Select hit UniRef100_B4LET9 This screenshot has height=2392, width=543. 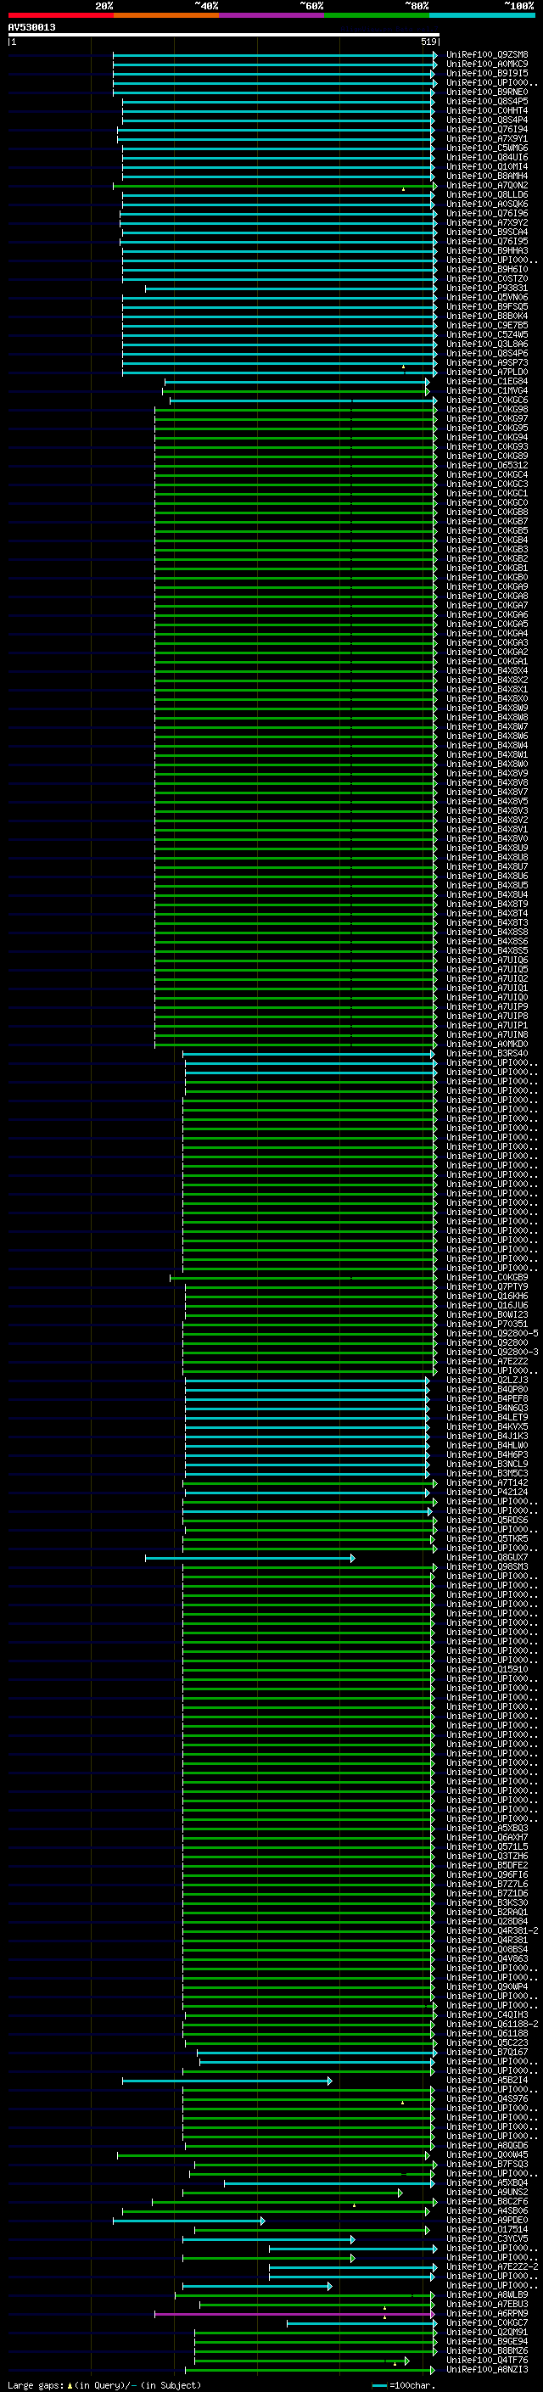(487, 1417)
